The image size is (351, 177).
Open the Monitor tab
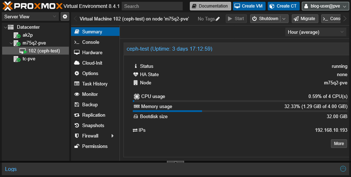point(95,94)
